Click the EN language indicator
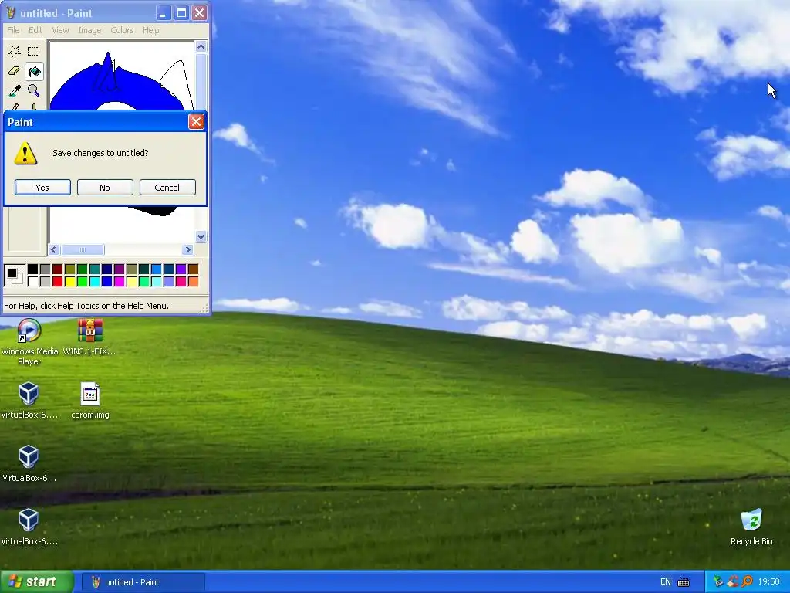The image size is (790, 593). (666, 582)
